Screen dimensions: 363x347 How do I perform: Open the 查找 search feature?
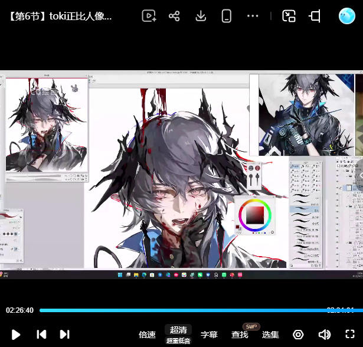tap(240, 335)
